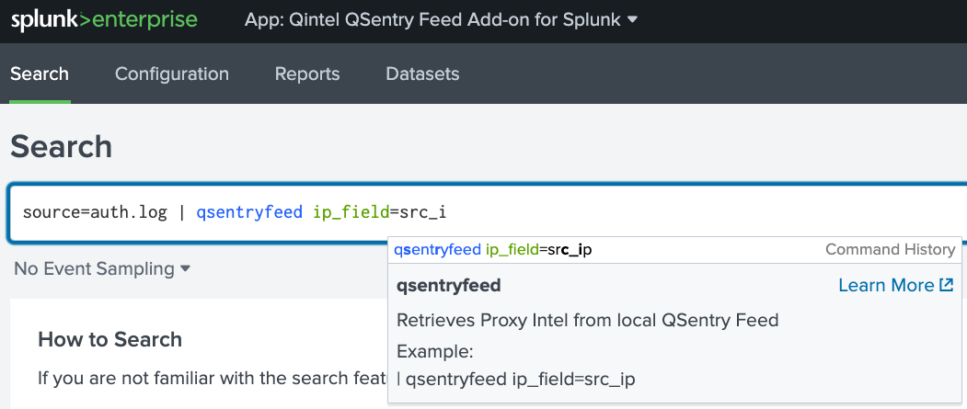Click inside the search query input
This screenshot has width=967, height=409.
tap(488, 212)
